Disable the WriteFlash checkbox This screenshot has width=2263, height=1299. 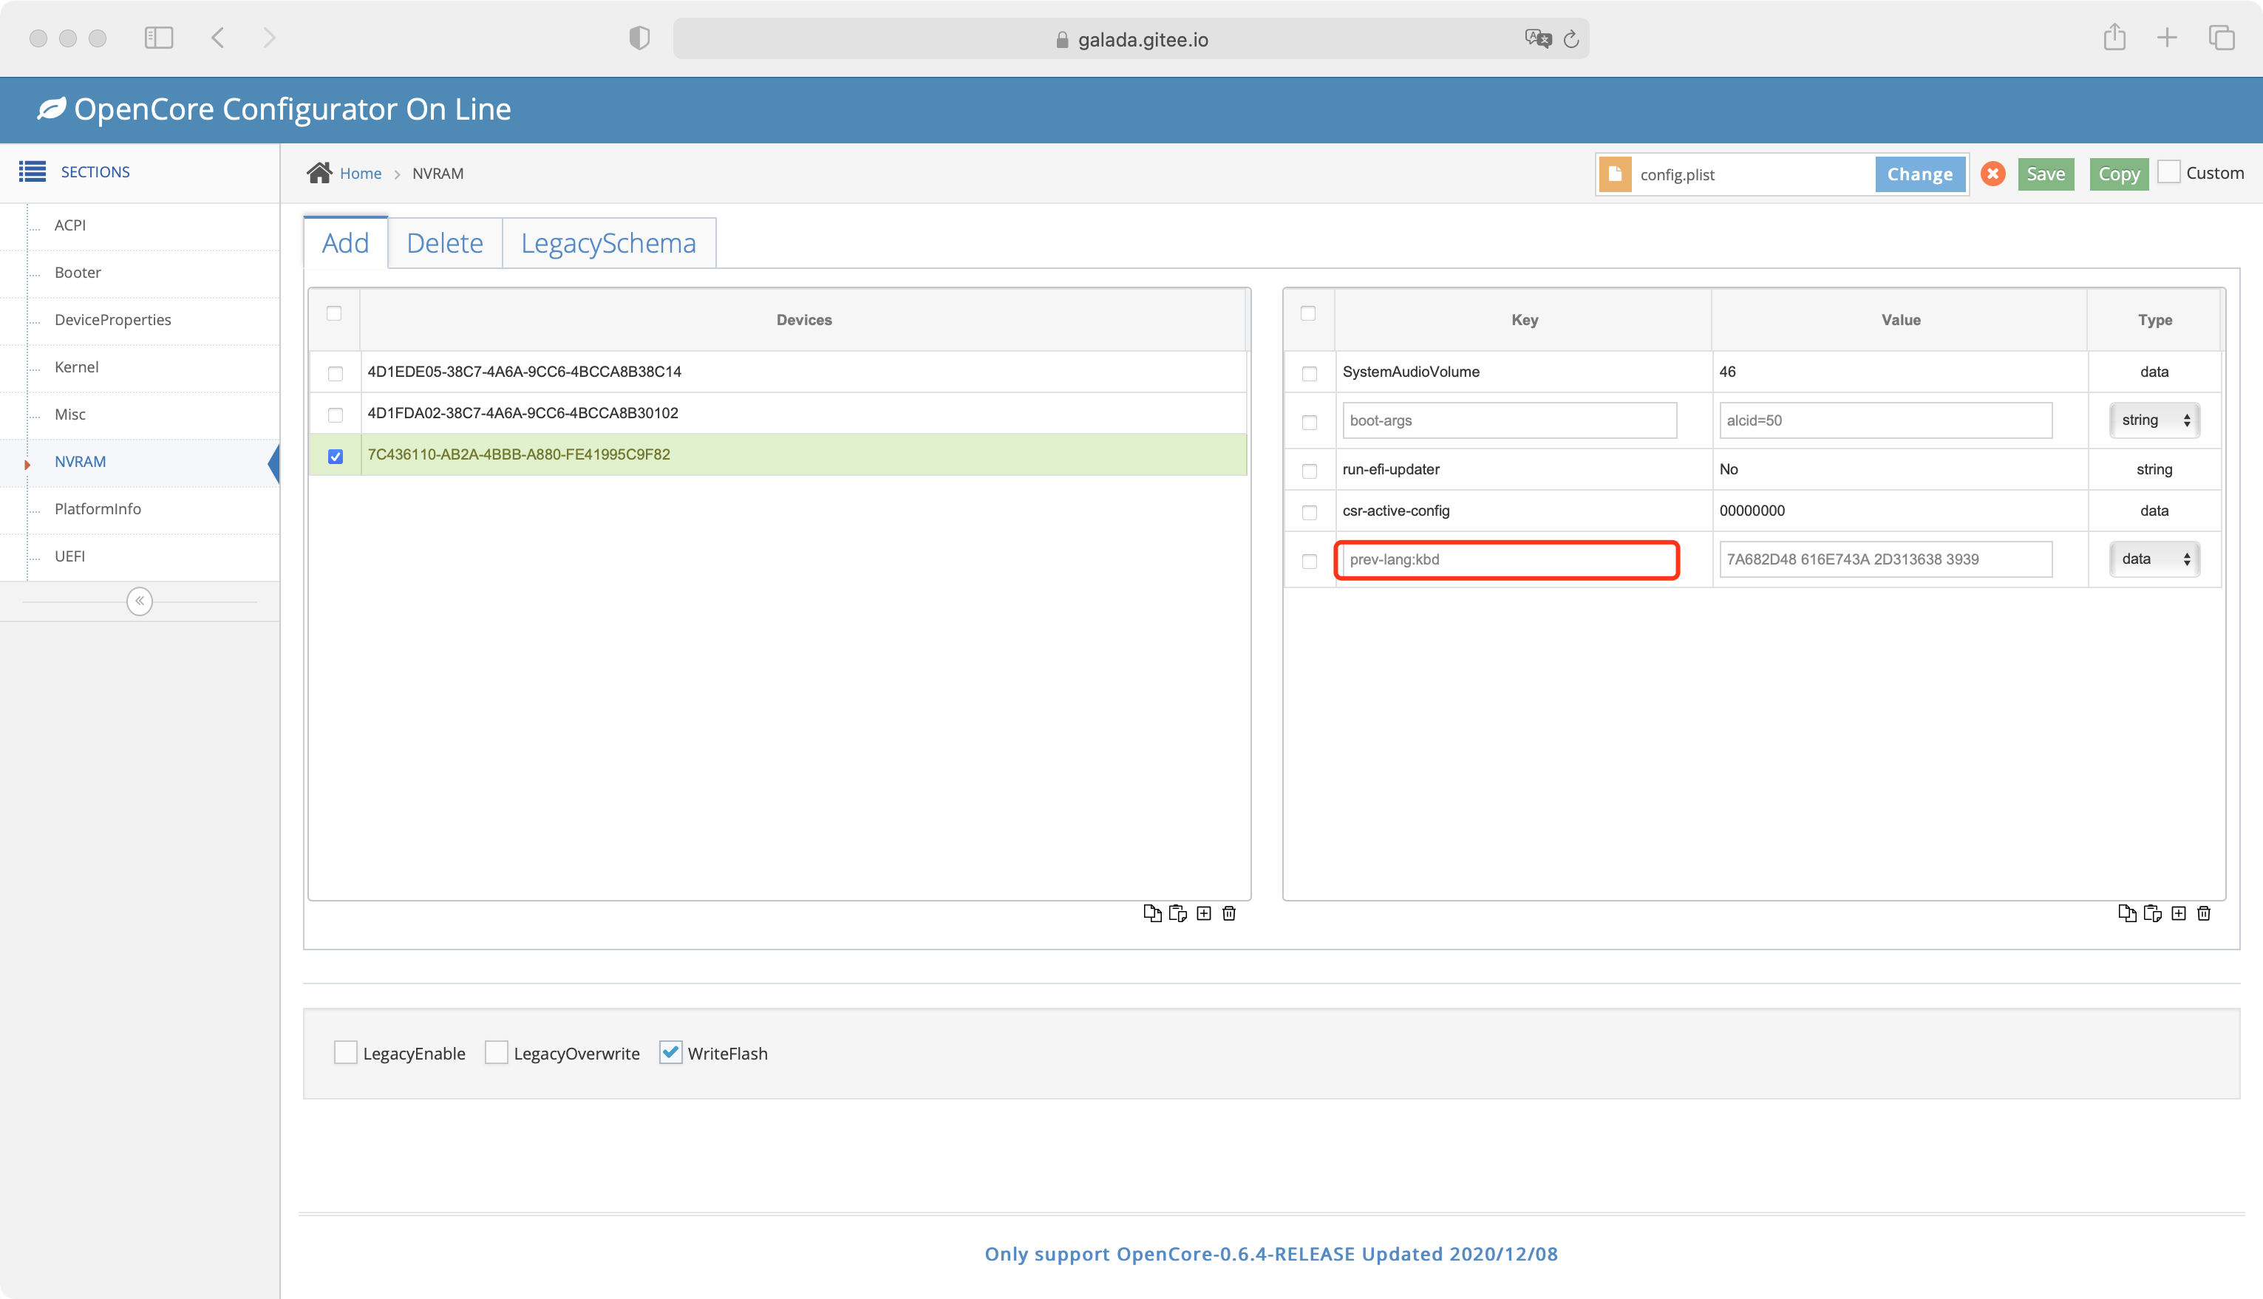tap(670, 1052)
